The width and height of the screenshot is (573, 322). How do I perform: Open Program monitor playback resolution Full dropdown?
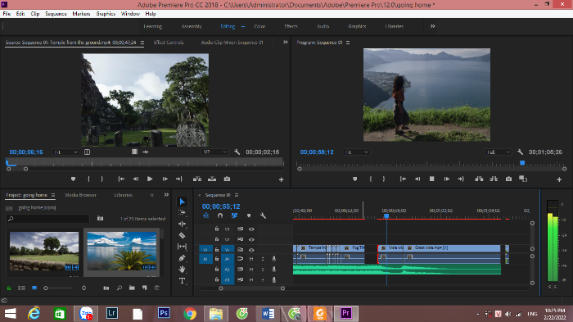click(498, 152)
